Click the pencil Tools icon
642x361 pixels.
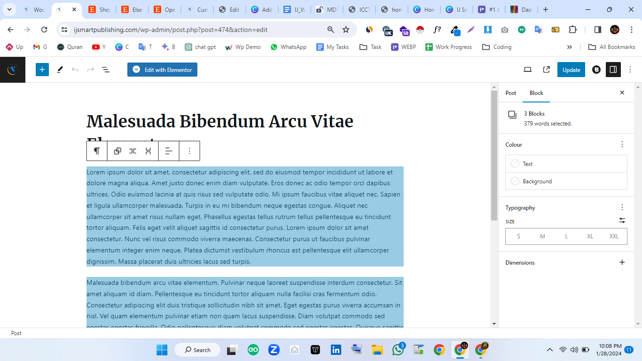[x=60, y=70]
